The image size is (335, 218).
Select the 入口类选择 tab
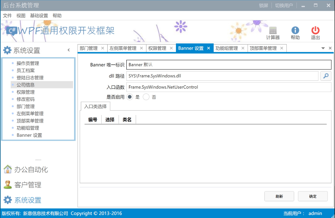click(x=95, y=106)
